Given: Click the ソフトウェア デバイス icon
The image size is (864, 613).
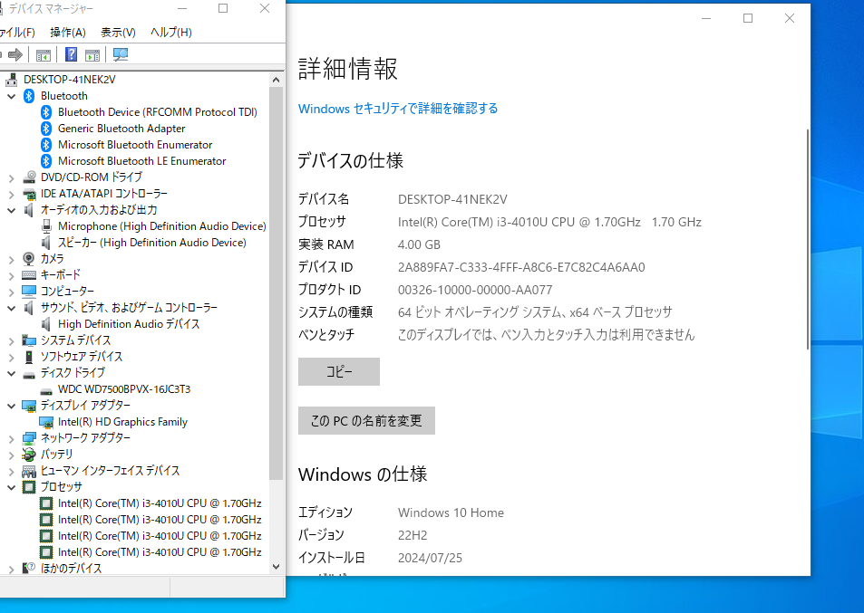Looking at the screenshot, I should [x=29, y=357].
